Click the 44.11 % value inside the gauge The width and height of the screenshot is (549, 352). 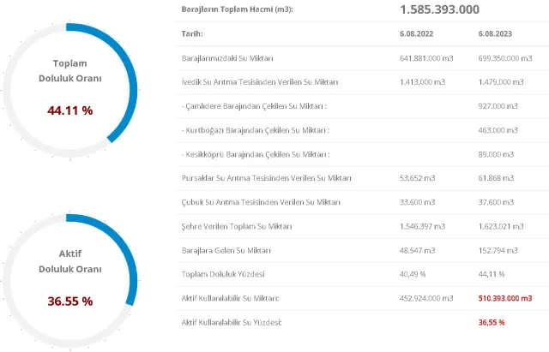coord(69,110)
